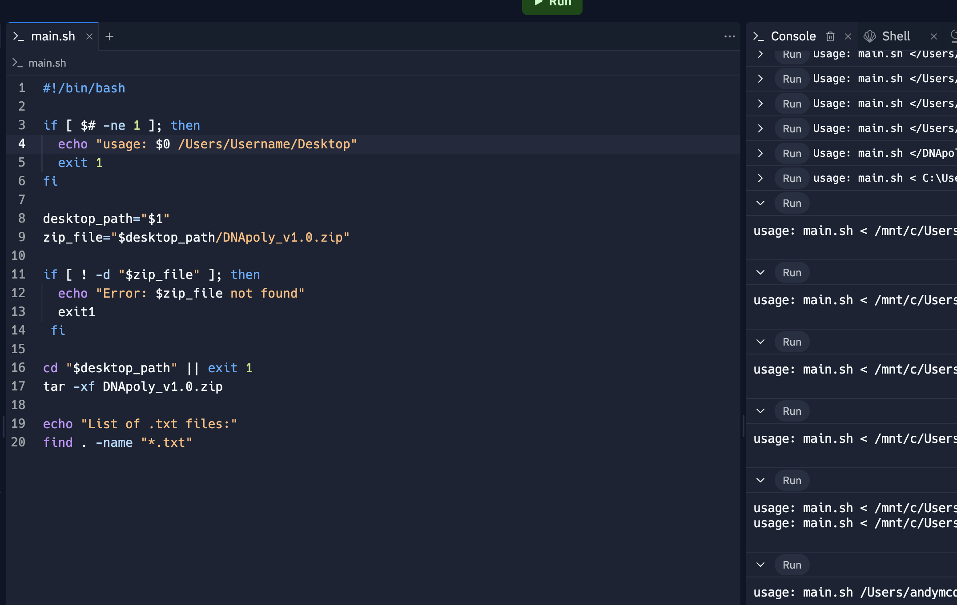Open the editor three-dots options menu
This screenshot has width=957, height=605.
pyautogui.click(x=729, y=36)
